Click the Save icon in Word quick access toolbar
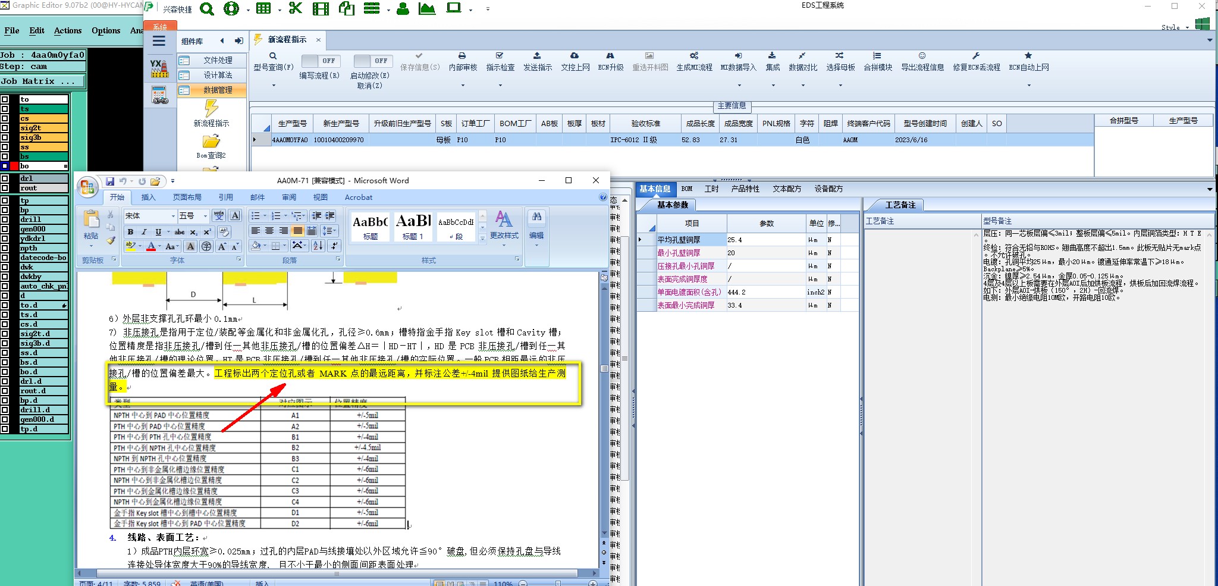 pos(110,181)
